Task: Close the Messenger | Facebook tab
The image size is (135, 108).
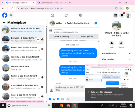Action: pos(34,3)
